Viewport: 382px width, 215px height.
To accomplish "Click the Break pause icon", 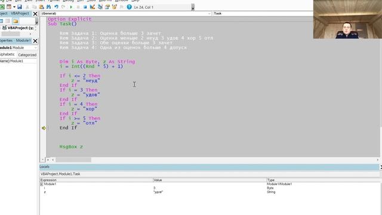I will click(x=78, y=7).
